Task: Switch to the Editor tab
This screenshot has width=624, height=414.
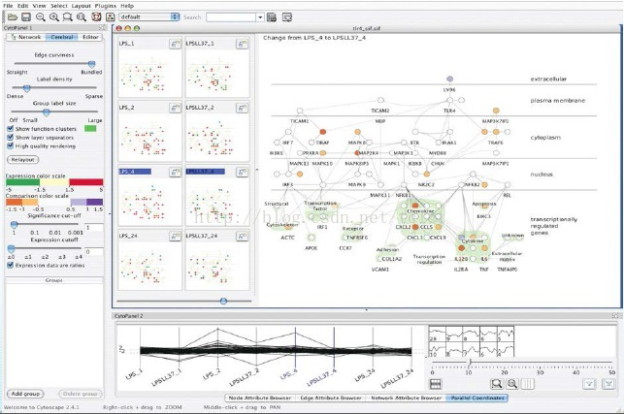Action: (90, 37)
